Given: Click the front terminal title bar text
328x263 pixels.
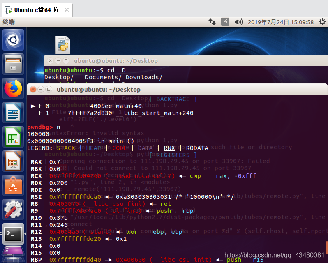Looking at the screenshot, I should click(99, 90).
